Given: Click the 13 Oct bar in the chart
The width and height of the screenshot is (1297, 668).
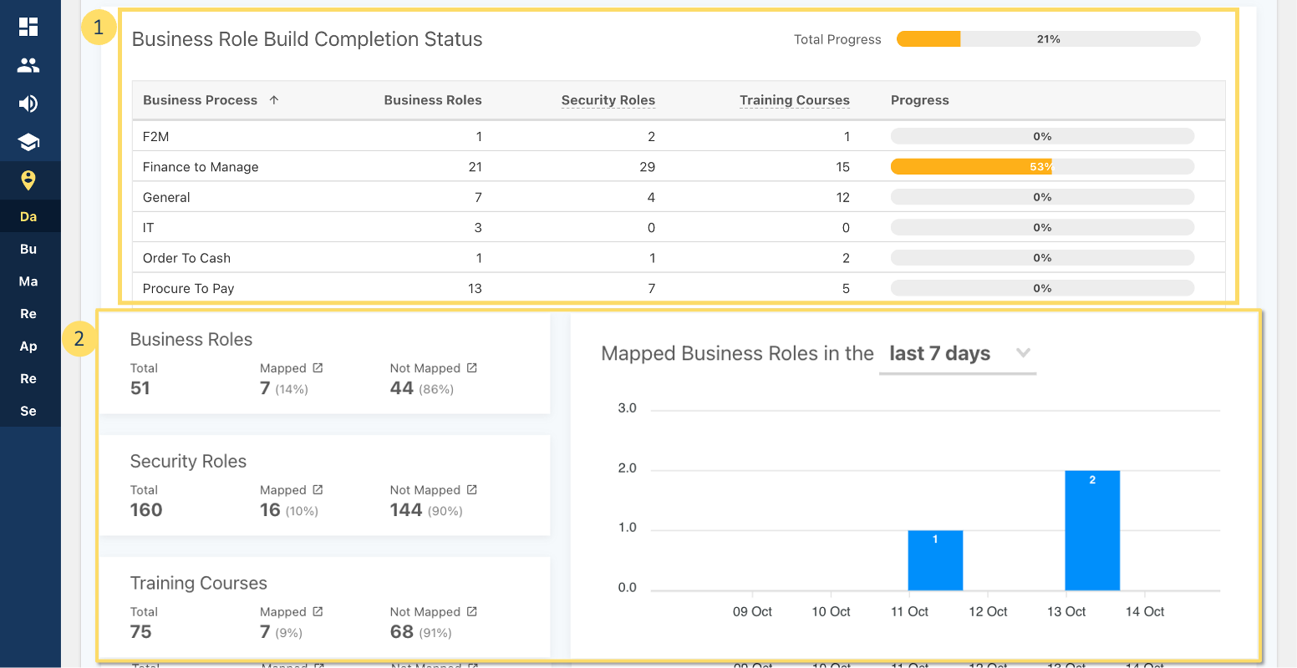Looking at the screenshot, I should pos(1092,530).
